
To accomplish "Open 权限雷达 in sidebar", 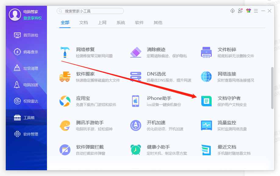I will (26, 101).
